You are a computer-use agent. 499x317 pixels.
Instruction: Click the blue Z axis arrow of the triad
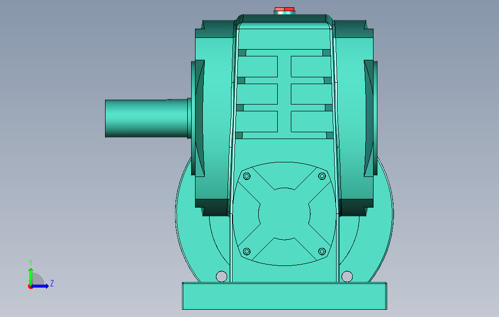click(41, 286)
